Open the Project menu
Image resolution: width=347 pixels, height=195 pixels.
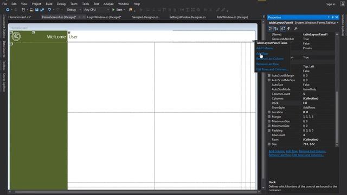[x=36, y=4]
